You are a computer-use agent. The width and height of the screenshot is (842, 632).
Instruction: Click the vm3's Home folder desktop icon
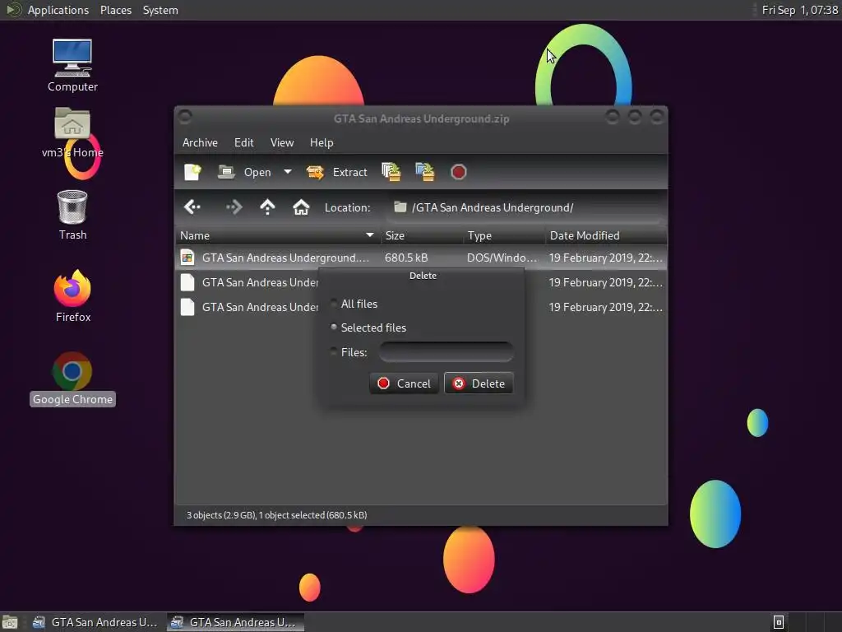[72, 132]
